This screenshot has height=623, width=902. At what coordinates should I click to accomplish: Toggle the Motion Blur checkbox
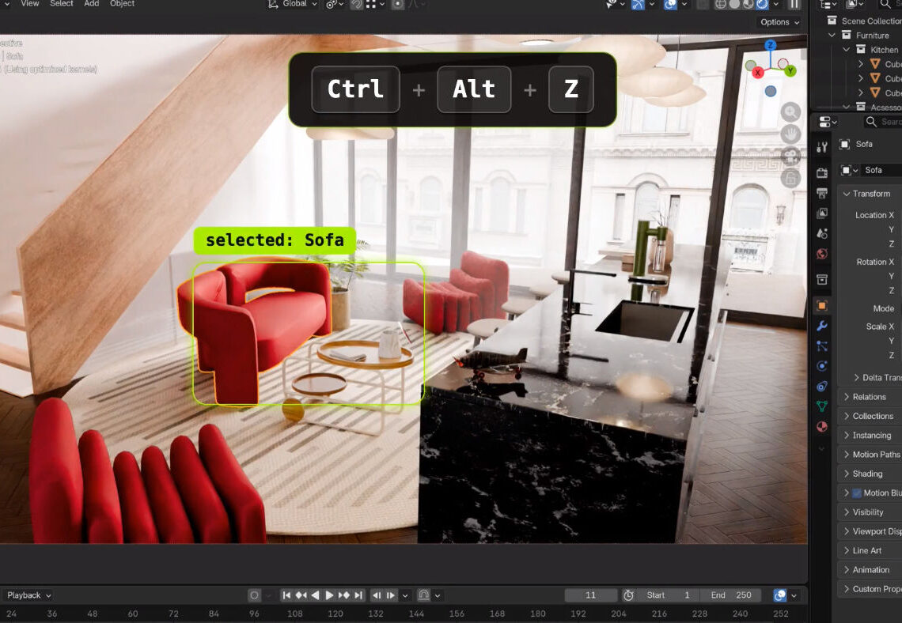(x=857, y=493)
